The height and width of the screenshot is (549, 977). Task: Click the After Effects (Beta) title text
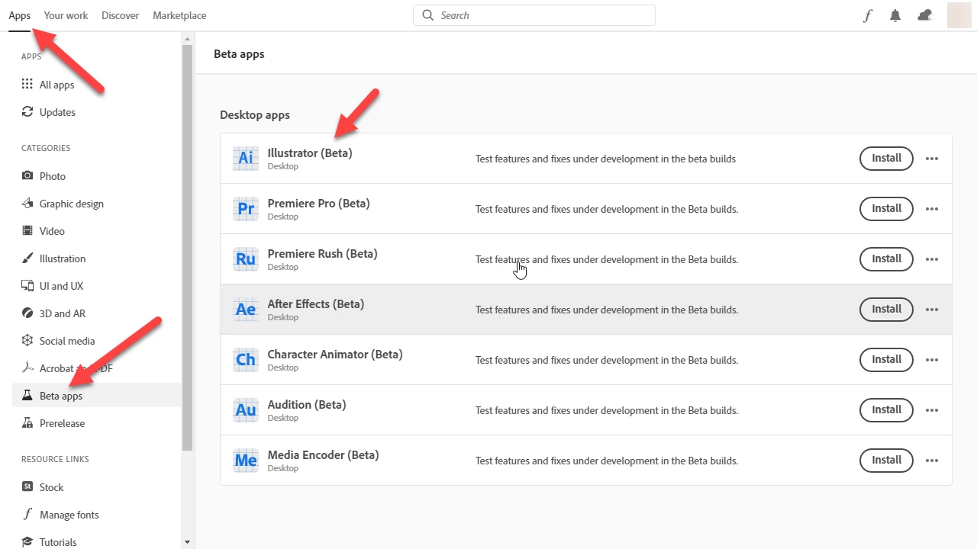tap(315, 304)
